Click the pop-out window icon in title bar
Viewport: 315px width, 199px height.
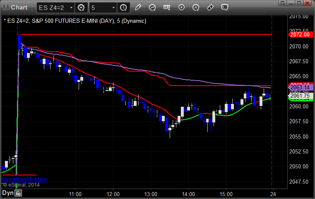pyautogui.click(x=283, y=3)
